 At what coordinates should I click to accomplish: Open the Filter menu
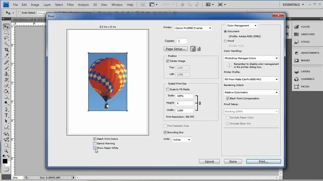(70, 5)
